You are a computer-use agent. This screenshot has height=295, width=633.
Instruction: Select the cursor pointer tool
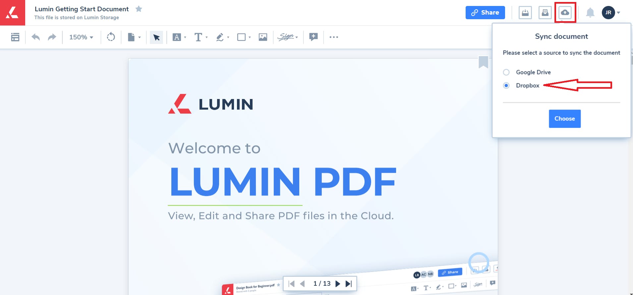[x=156, y=37]
